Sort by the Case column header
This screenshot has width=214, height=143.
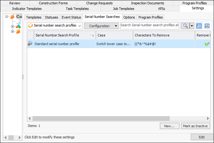[x=114, y=35]
